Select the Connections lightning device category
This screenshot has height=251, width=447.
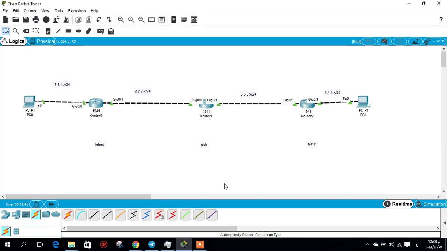click(x=36, y=214)
